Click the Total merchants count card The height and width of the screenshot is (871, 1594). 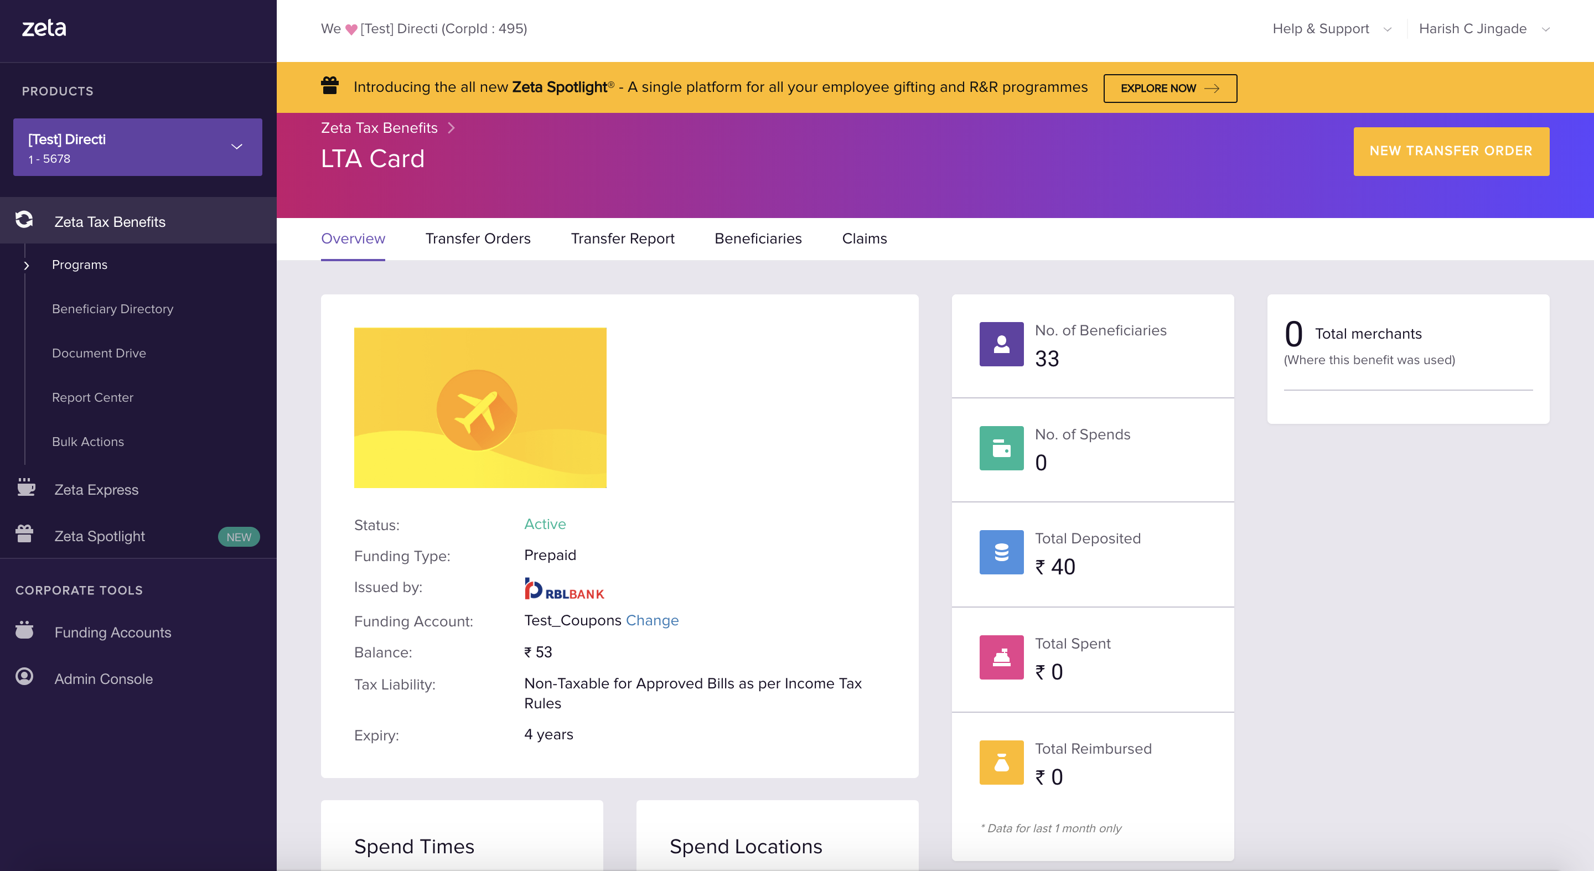click(1407, 359)
